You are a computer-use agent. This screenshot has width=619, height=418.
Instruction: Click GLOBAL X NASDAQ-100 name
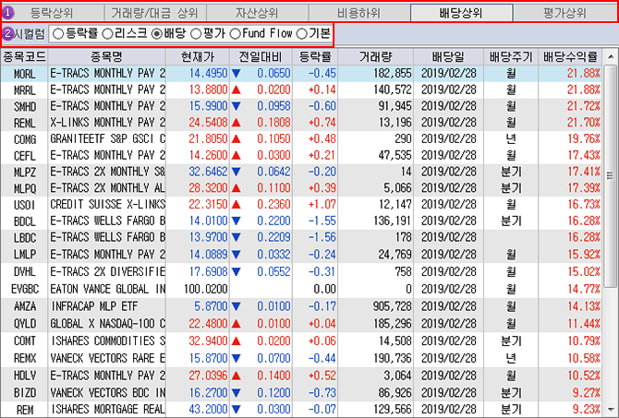[107, 324]
